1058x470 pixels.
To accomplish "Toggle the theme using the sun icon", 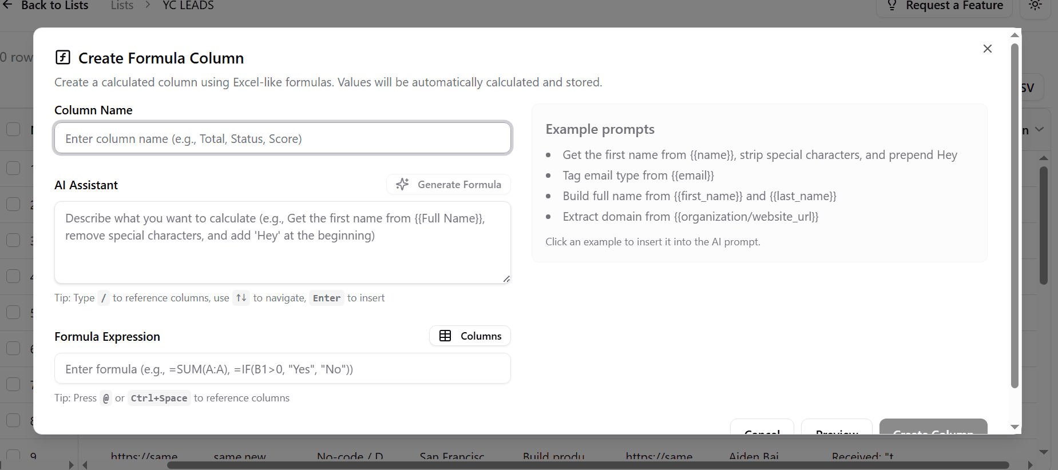I will pyautogui.click(x=1036, y=5).
